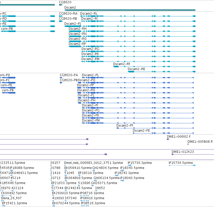Select EST label 419093

[x=58, y=198]
